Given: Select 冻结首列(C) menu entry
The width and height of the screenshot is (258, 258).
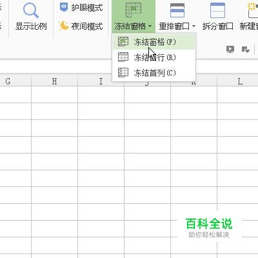Looking at the screenshot, I should [x=154, y=73].
